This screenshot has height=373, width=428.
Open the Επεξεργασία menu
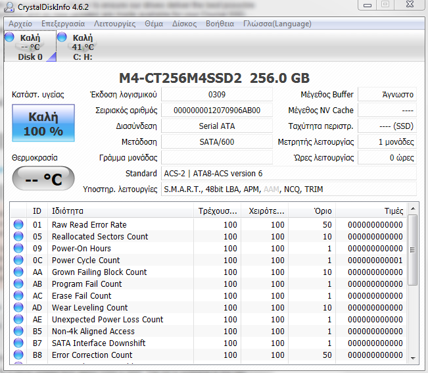[x=63, y=24]
